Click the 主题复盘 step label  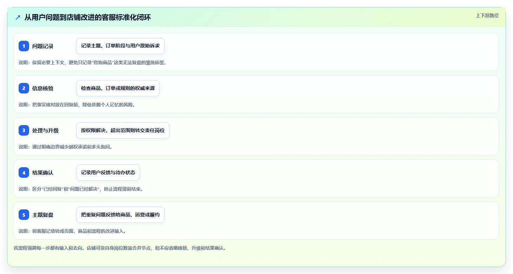point(43,215)
